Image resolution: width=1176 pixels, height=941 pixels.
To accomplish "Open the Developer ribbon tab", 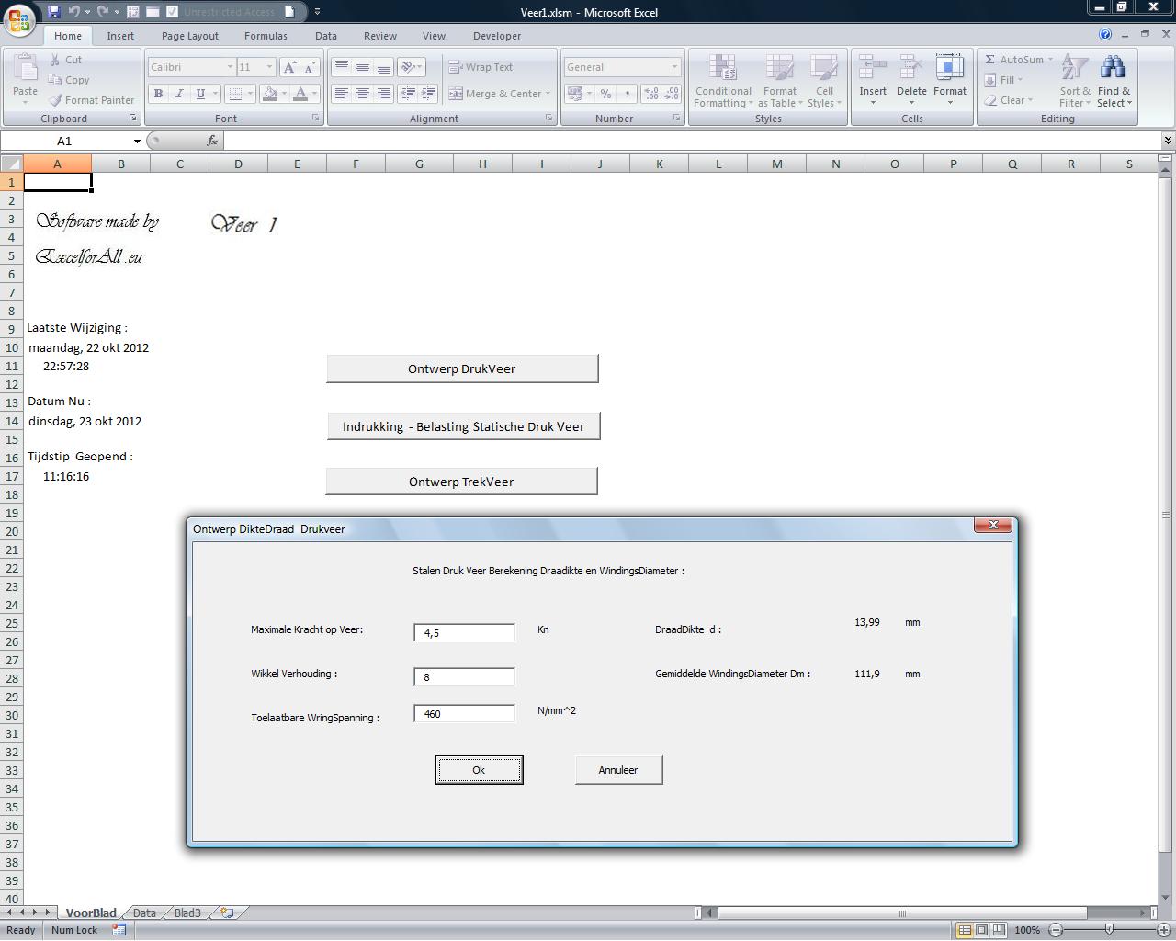I will pos(497,36).
